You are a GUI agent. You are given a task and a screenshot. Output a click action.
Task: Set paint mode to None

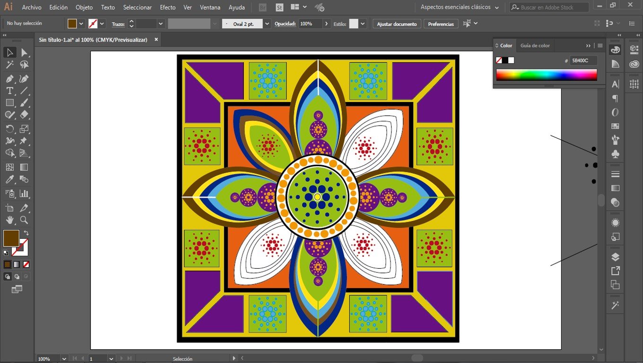click(x=26, y=264)
